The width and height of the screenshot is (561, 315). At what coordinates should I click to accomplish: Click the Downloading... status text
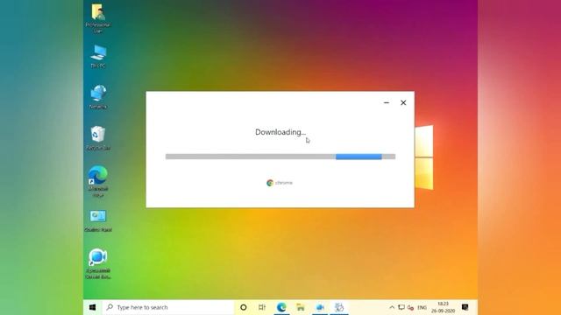click(x=280, y=132)
